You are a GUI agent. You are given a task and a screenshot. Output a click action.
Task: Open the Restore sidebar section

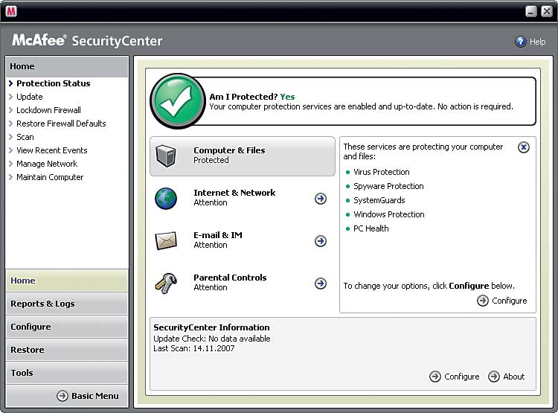coord(67,350)
